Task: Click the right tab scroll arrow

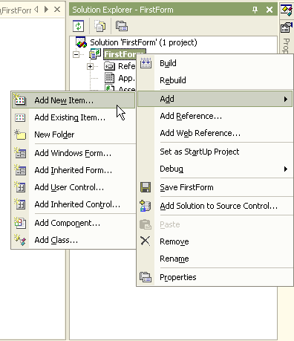Action: point(46,10)
